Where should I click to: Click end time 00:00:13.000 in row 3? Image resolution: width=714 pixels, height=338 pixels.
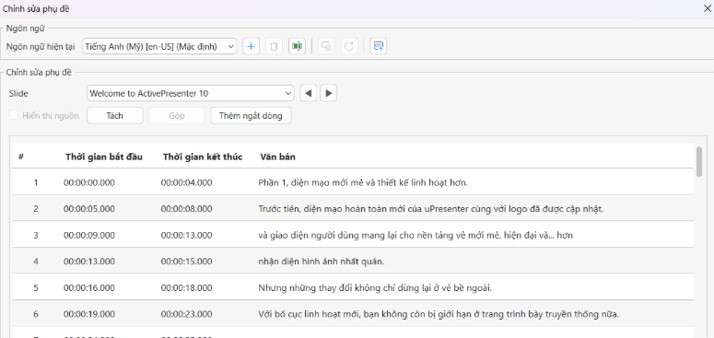click(187, 235)
